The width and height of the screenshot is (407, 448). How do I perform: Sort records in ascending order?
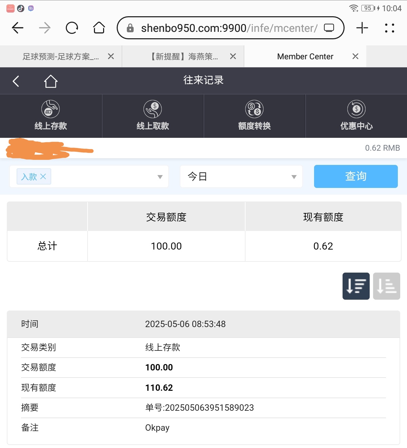[386, 286]
